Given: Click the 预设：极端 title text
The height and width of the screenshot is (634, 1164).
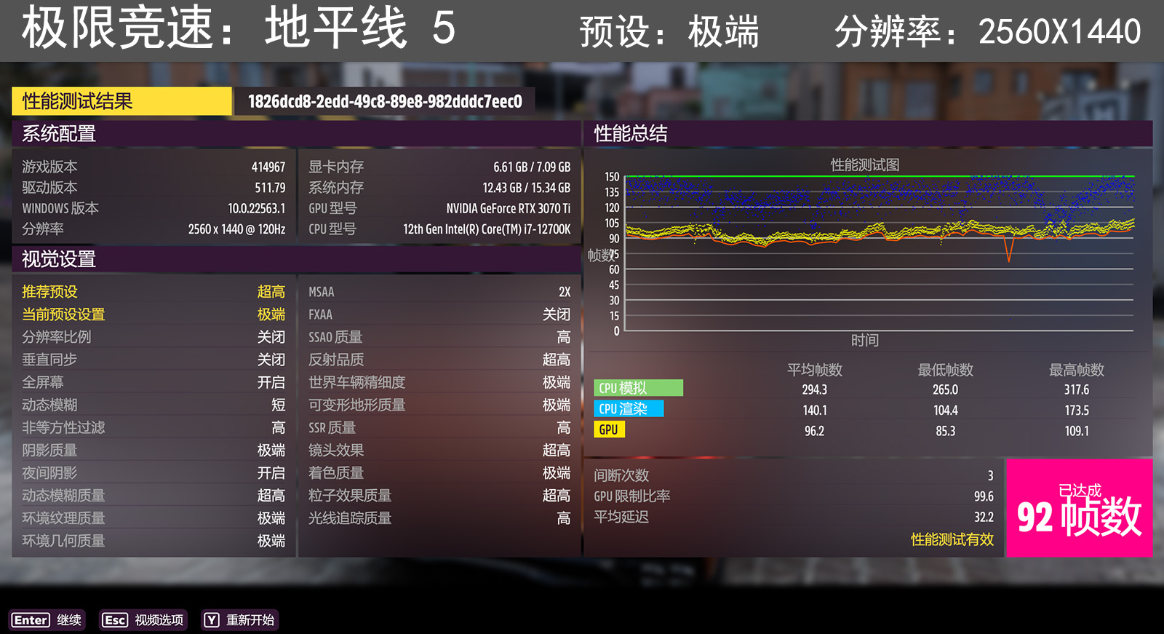Looking at the screenshot, I should click(x=669, y=32).
